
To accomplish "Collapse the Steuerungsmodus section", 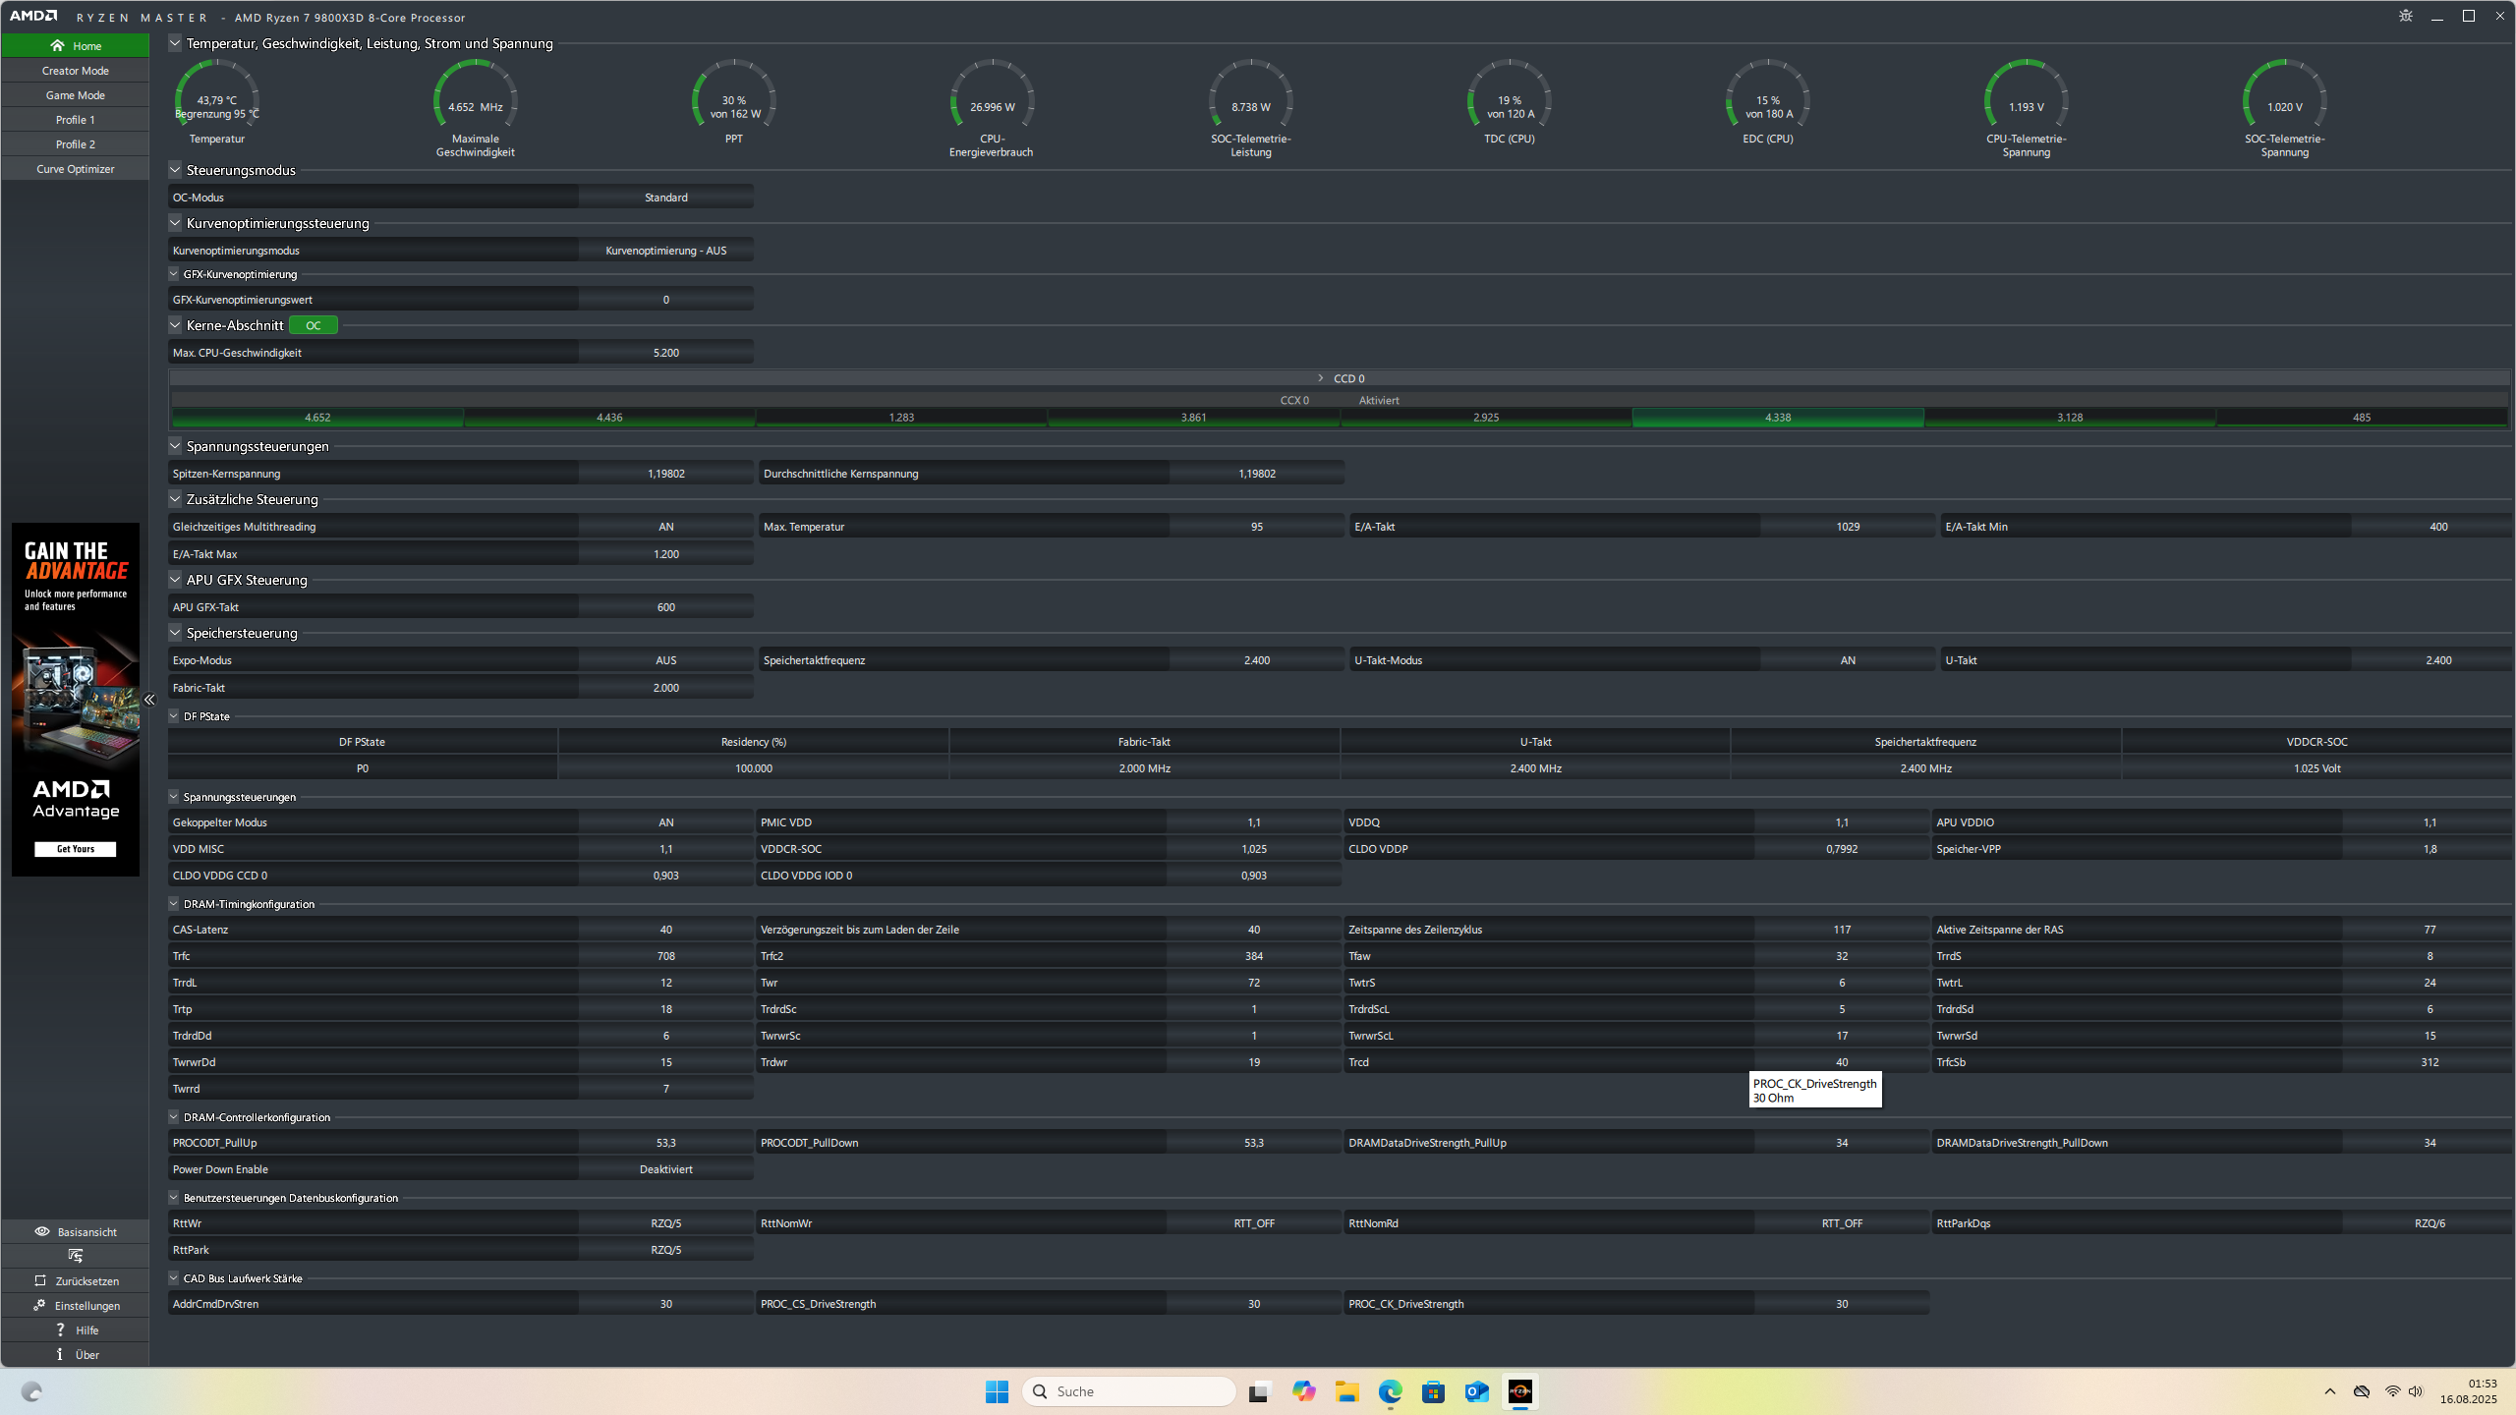I will 175,170.
